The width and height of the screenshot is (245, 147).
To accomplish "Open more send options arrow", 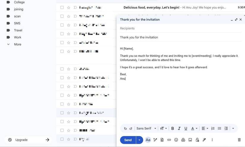I will (140, 140).
